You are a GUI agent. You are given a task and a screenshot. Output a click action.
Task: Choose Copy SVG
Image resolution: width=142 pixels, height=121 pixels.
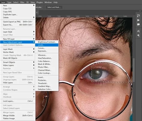18,11
